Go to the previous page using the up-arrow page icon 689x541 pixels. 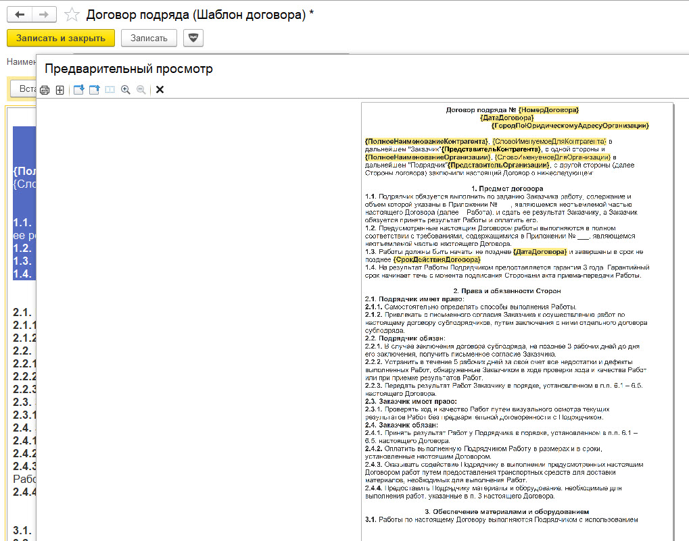[95, 90]
